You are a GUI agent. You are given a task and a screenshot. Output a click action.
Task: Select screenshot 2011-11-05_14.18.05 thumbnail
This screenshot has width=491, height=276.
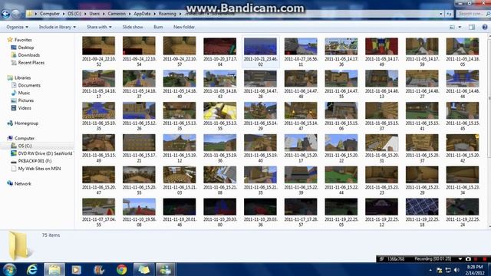pos(463,46)
